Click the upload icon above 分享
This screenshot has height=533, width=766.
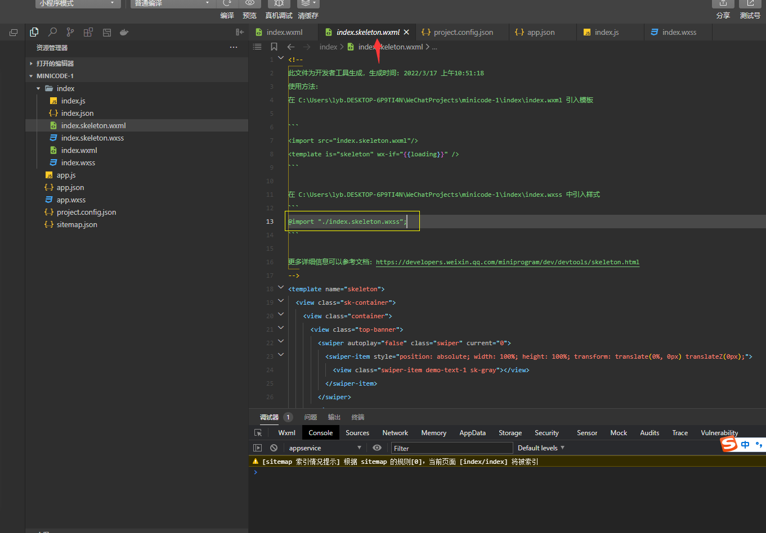tap(723, 3)
